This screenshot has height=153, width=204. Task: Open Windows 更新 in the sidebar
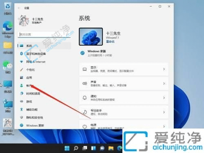[35, 125]
